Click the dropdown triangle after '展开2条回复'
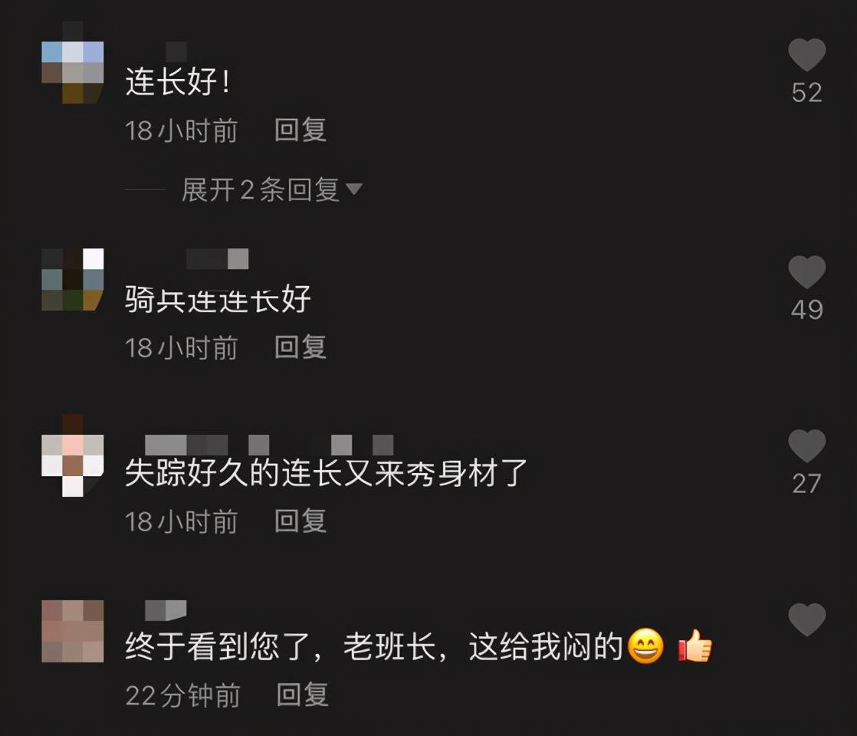Viewport: 857px width, 736px height. (354, 189)
